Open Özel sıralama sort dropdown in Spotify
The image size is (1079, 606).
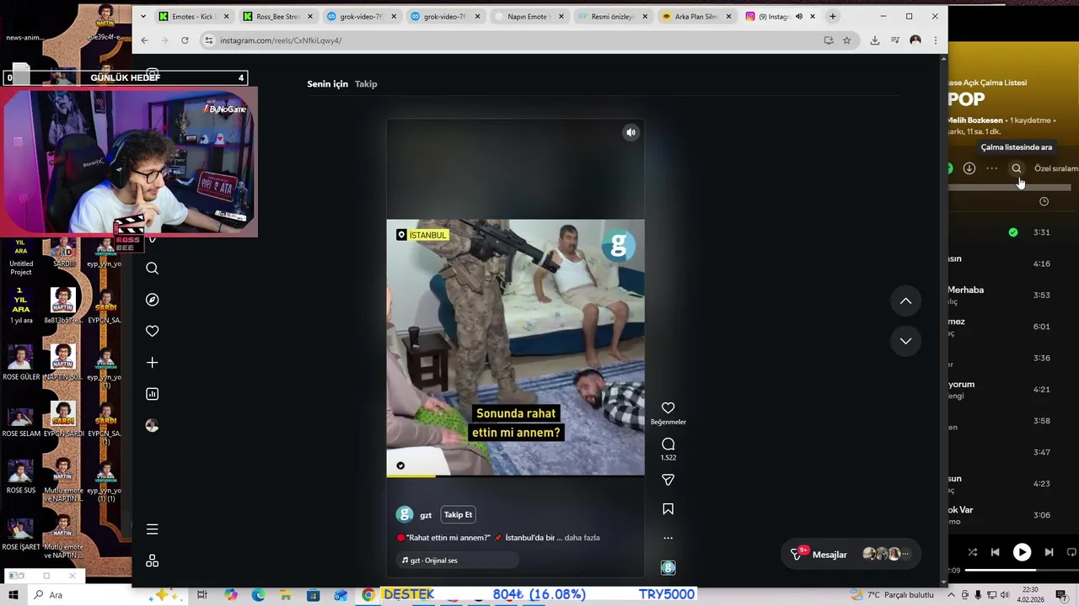(x=1056, y=168)
